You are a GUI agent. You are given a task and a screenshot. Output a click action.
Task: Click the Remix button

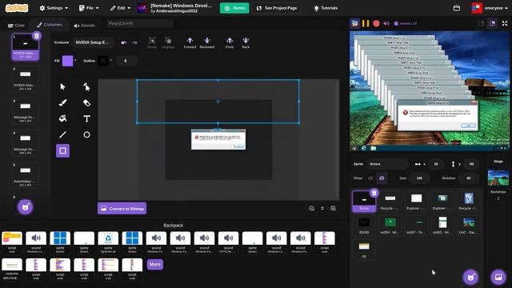point(234,8)
